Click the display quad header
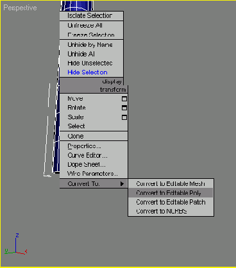This screenshot has height=268, width=236. click(91, 81)
